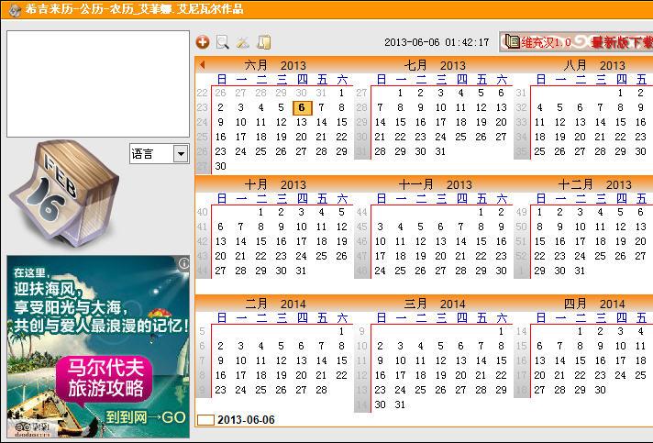
Task: Click the 2013-06-06 date label at bottom
Action: click(x=246, y=420)
